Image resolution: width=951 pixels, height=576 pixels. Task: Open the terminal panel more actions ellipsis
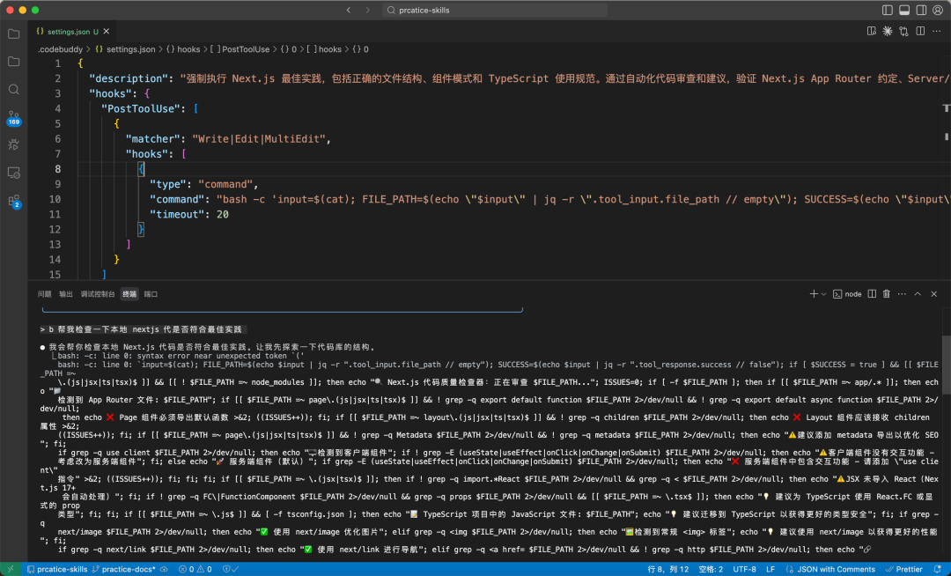click(902, 293)
